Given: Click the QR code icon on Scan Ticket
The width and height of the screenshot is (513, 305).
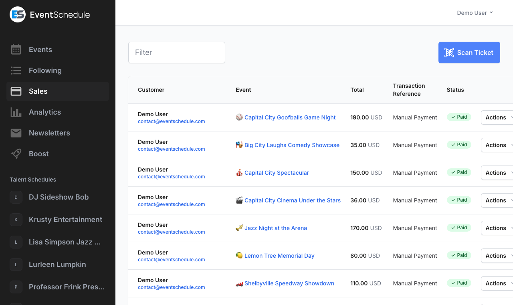Looking at the screenshot, I should coord(449,53).
